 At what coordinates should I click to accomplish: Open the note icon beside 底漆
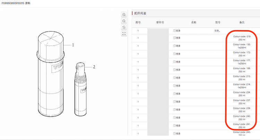tap(174, 30)
